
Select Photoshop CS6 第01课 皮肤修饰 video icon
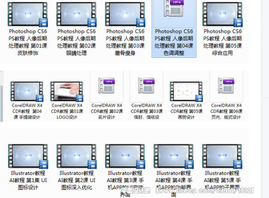pyautogui.click(x=28, y=14)
